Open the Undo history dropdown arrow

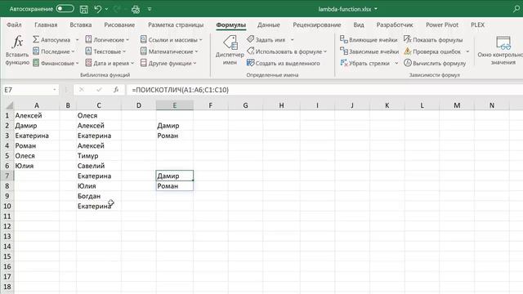coord(107,9)
